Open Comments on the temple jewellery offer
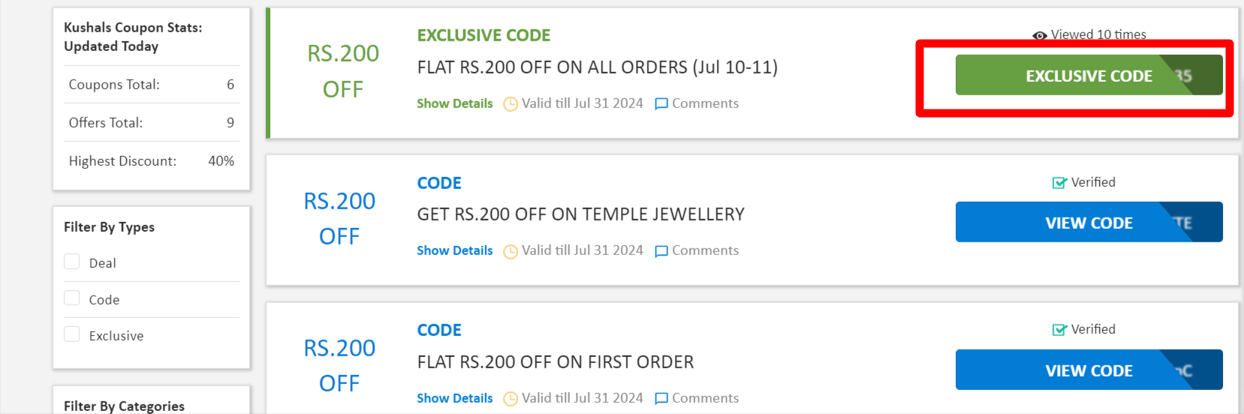This screenshot has width=1244, height=414. click(x=705, y=250)
